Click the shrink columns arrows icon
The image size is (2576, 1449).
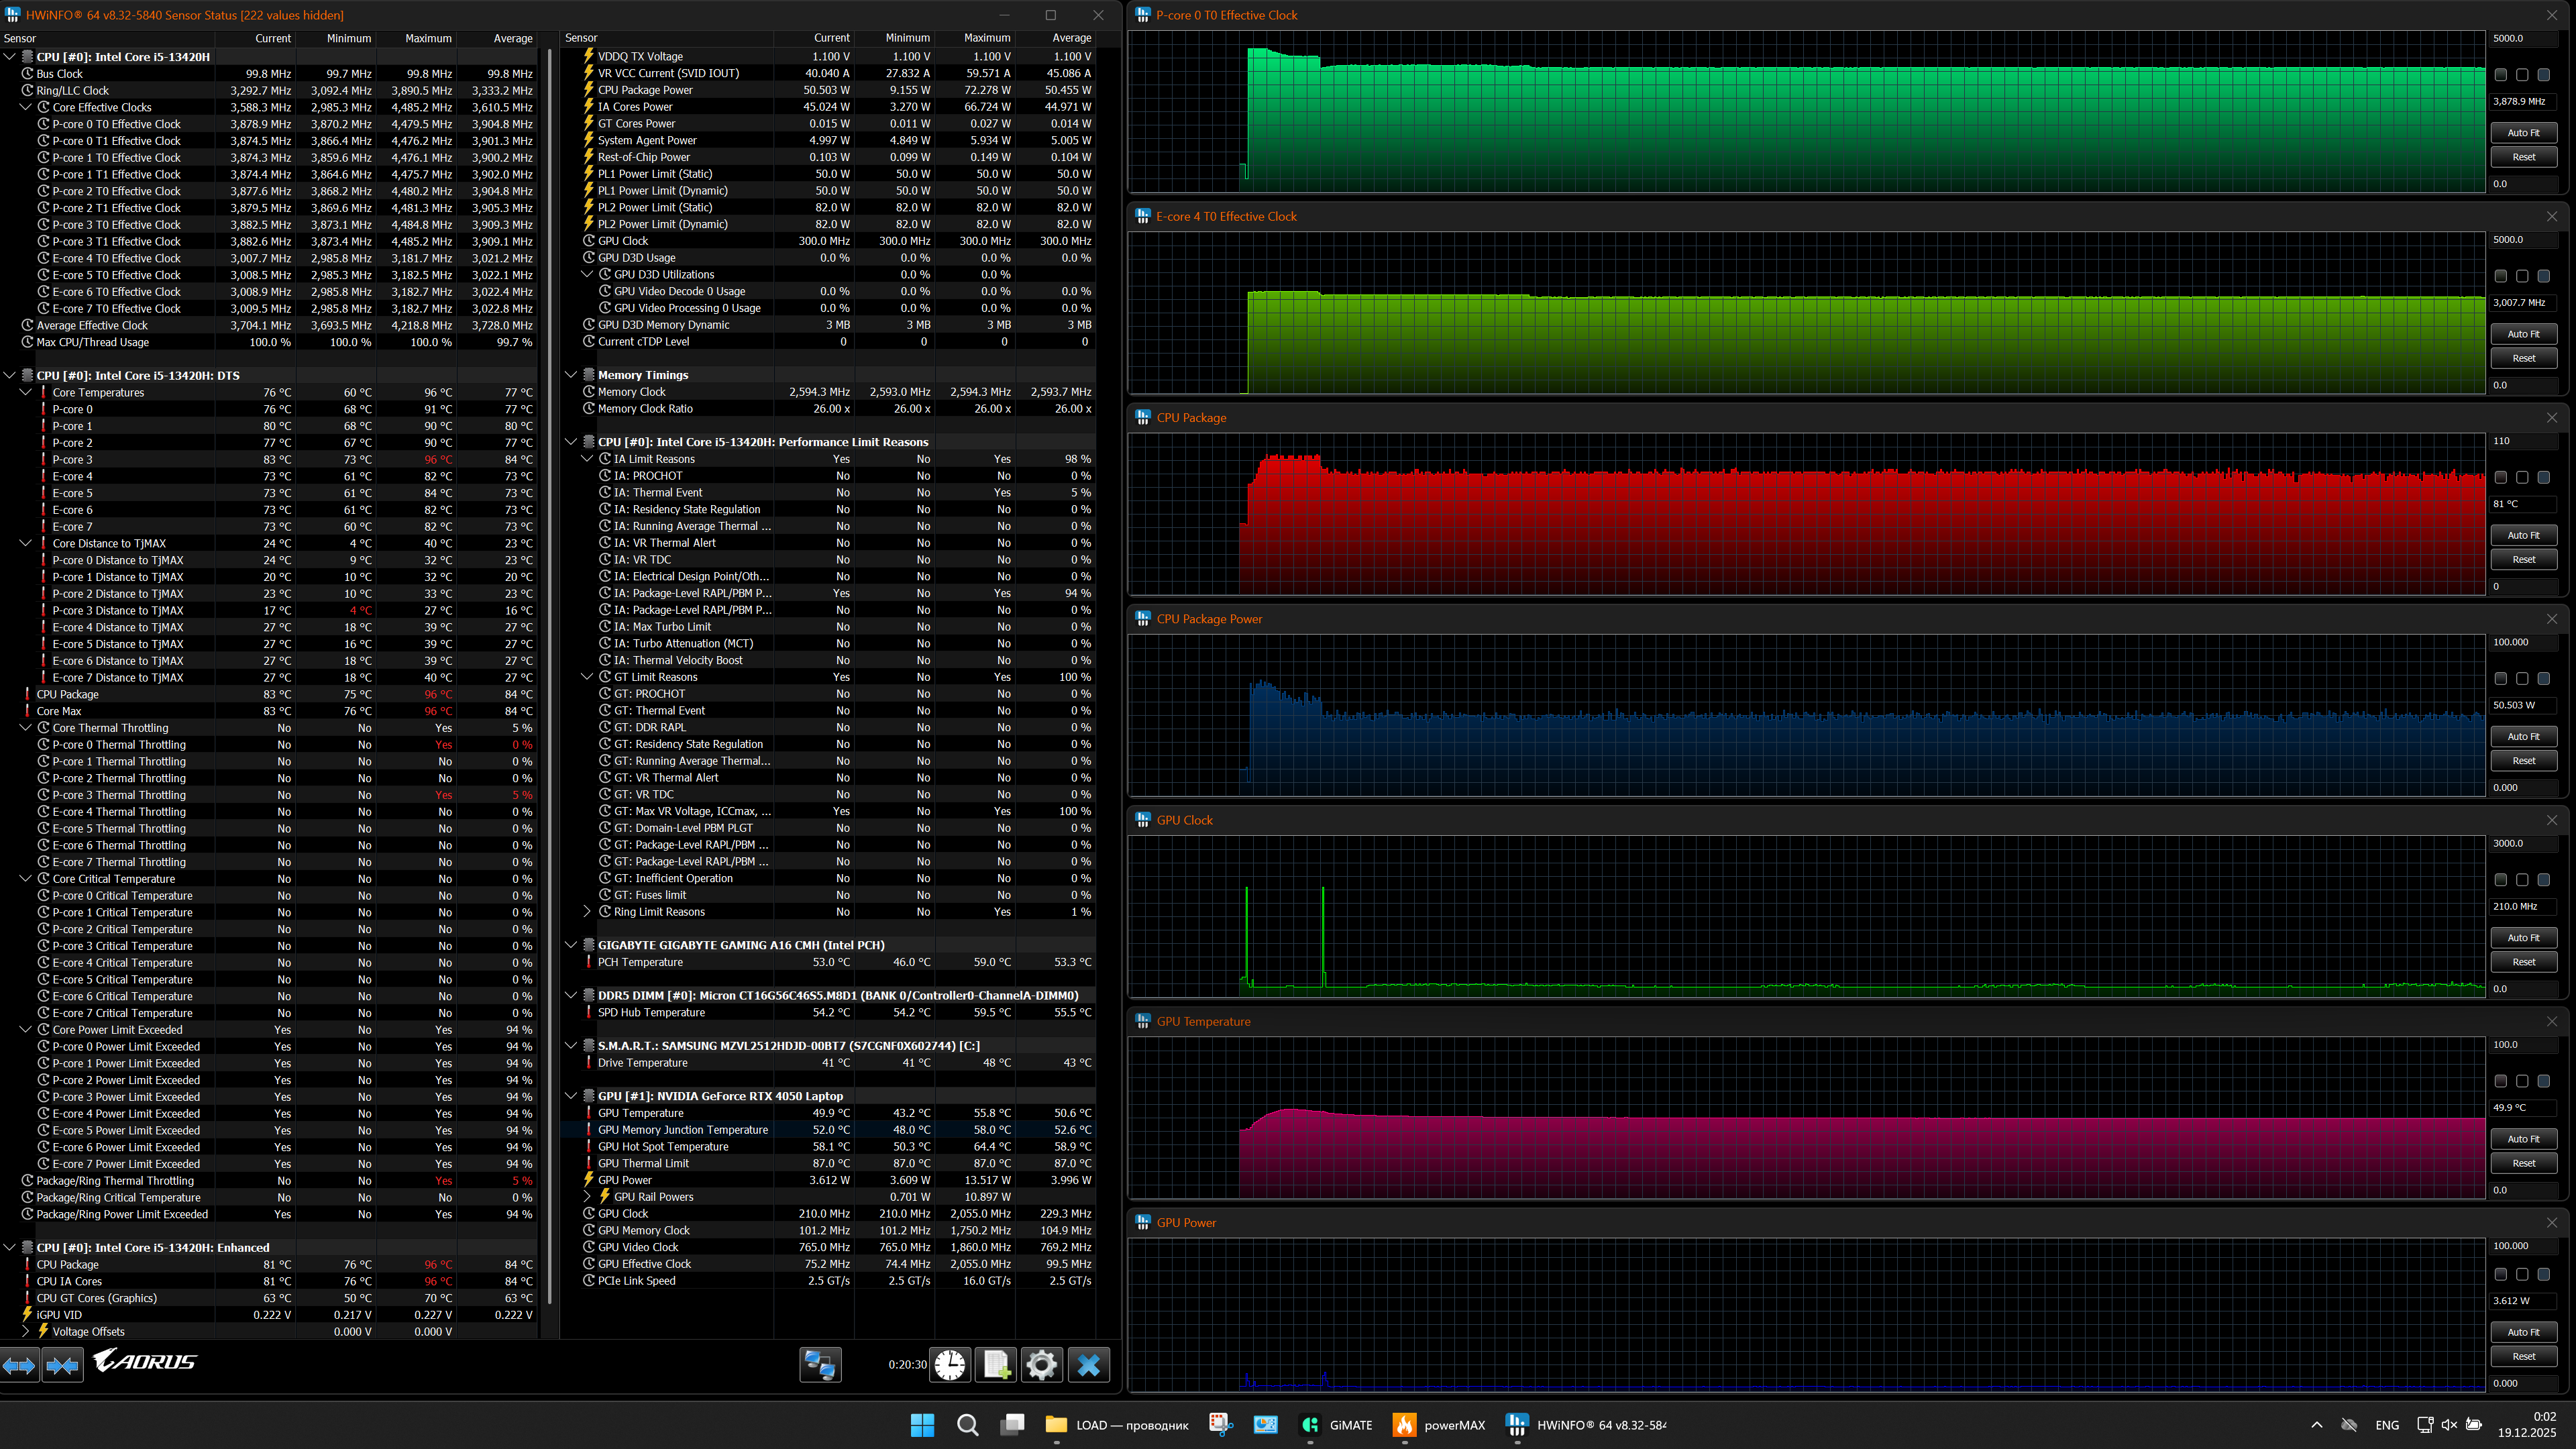coord(62,1365)
